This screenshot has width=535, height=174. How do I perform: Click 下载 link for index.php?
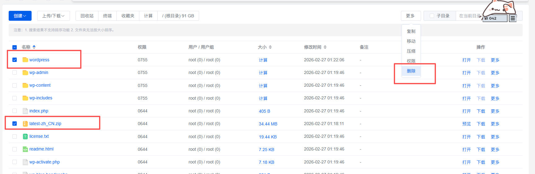click(x=481, y=111)
